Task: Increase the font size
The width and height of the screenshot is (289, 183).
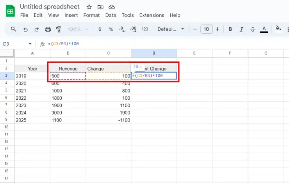Action: [218, 29]
